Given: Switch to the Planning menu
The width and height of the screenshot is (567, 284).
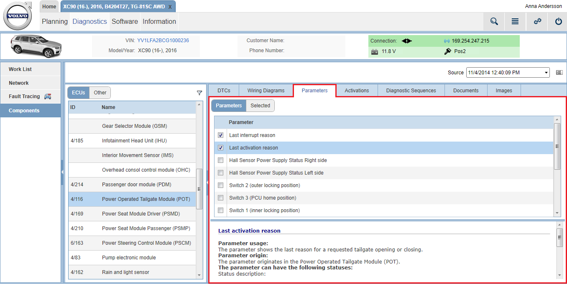Looking at the screenshot, I should click(x=55, y=22).
